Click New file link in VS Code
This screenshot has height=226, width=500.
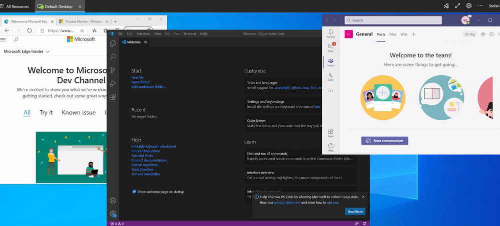click(138, 77)
